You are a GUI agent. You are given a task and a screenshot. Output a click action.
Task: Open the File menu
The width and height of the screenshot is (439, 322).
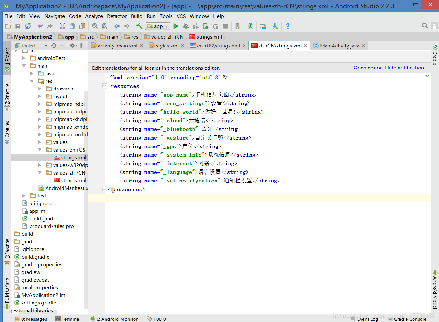[x=8, y=16]
